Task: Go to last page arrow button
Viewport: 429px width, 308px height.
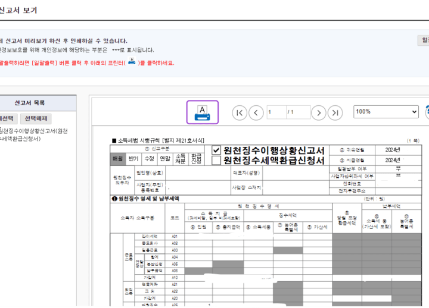Action: 335,113
